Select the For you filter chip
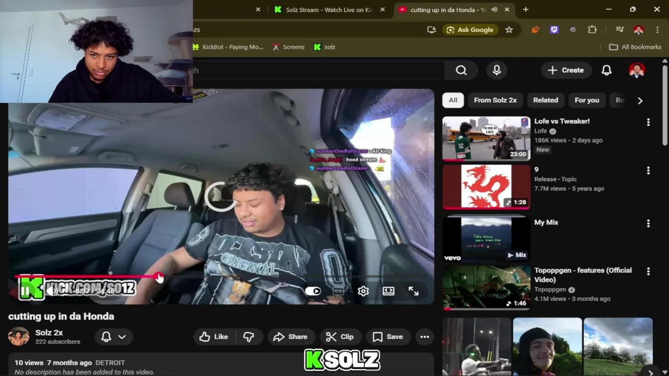This screenshot has height=376, width=669. click(587, 100)
